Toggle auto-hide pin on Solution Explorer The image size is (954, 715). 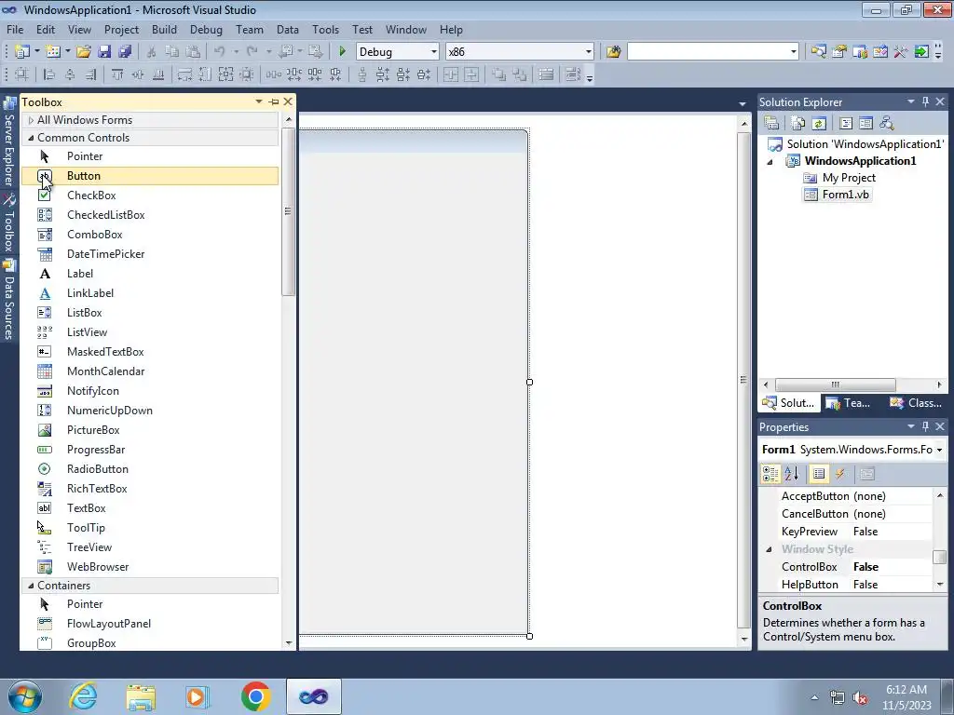coord(925,101)
